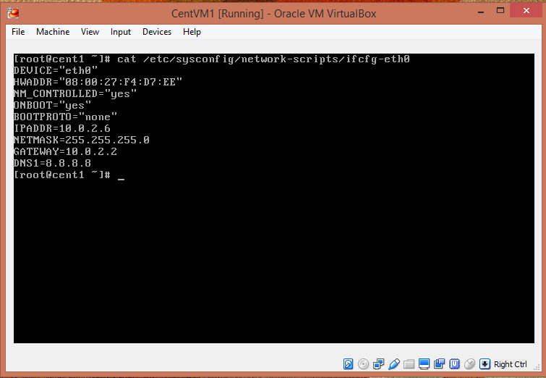Open the Input menu

click(121, 32)
